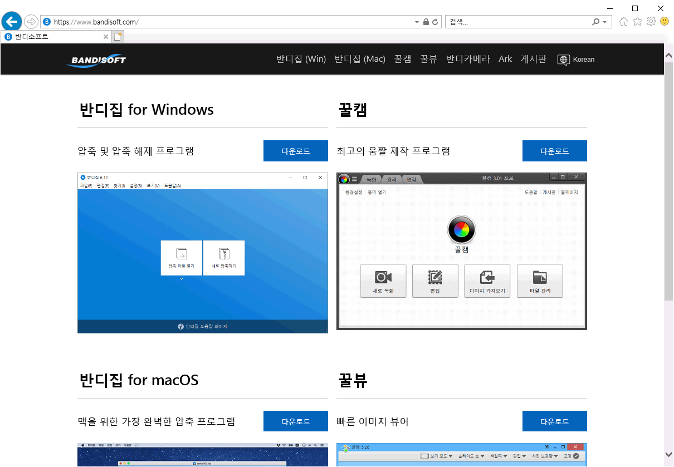Click the page scrollbar down arrow
674x467 pixels.
669,454
